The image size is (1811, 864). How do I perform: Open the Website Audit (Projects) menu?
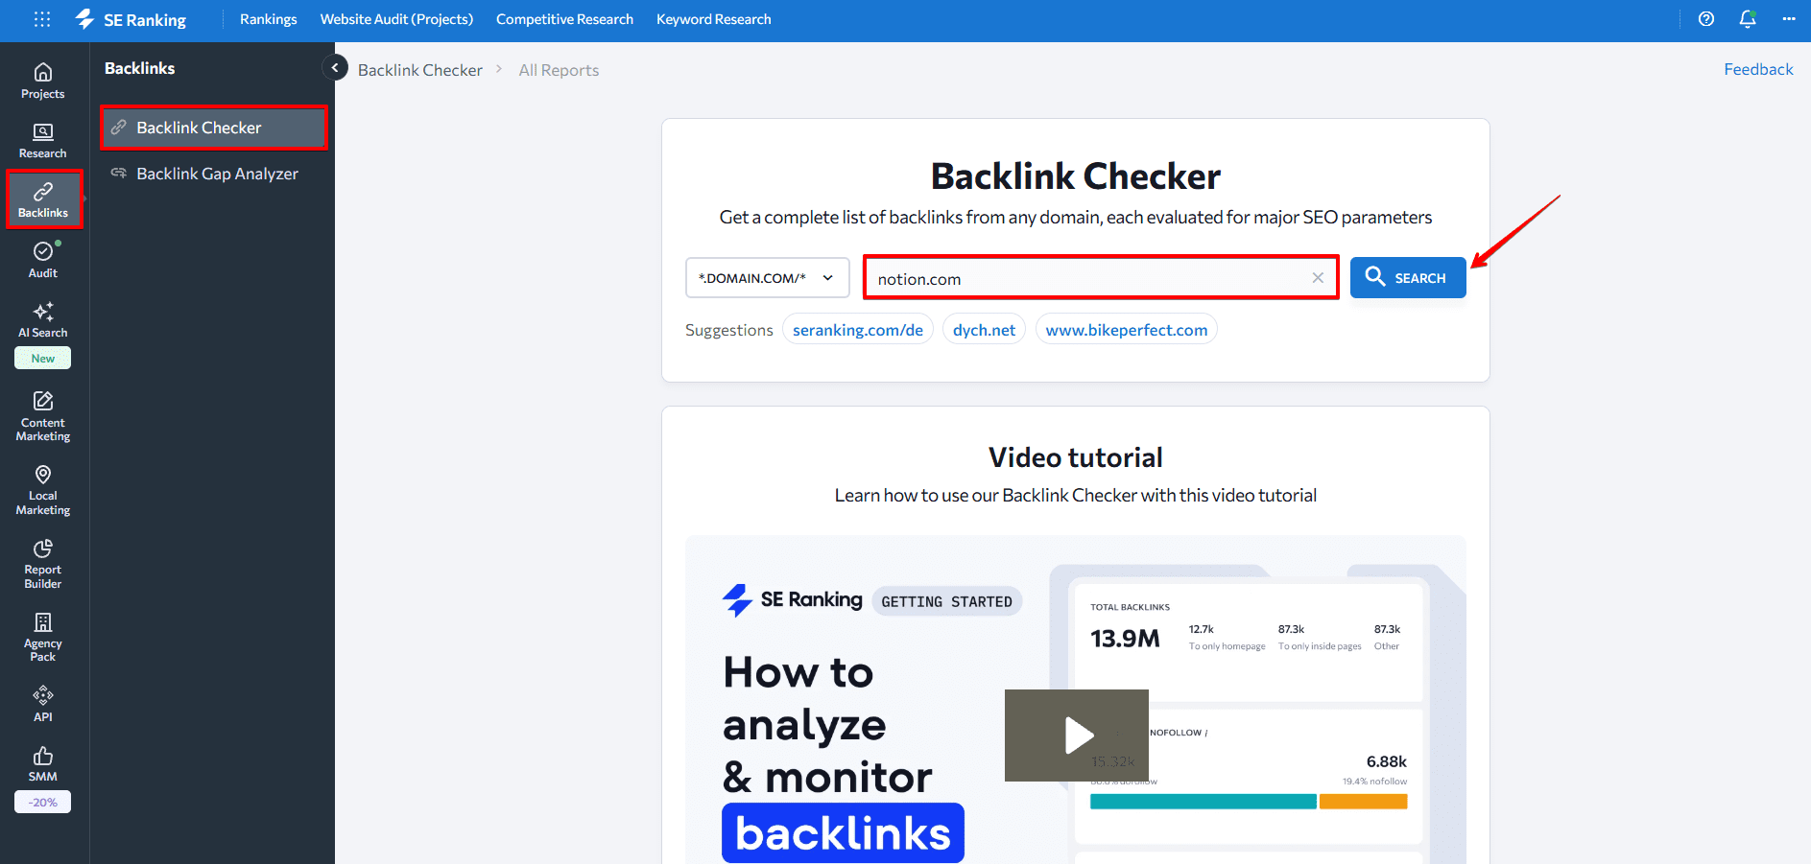coord(396,19)
